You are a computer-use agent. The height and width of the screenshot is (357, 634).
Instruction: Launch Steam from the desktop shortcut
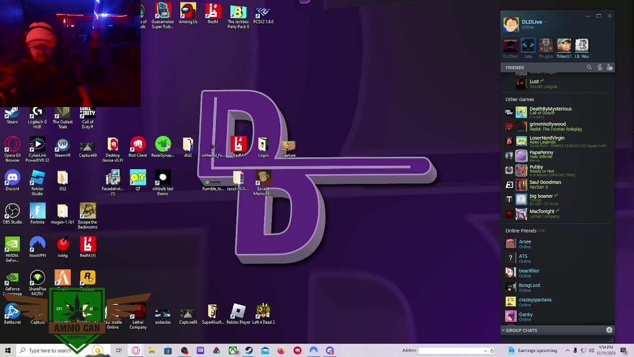tap(12, 116)
